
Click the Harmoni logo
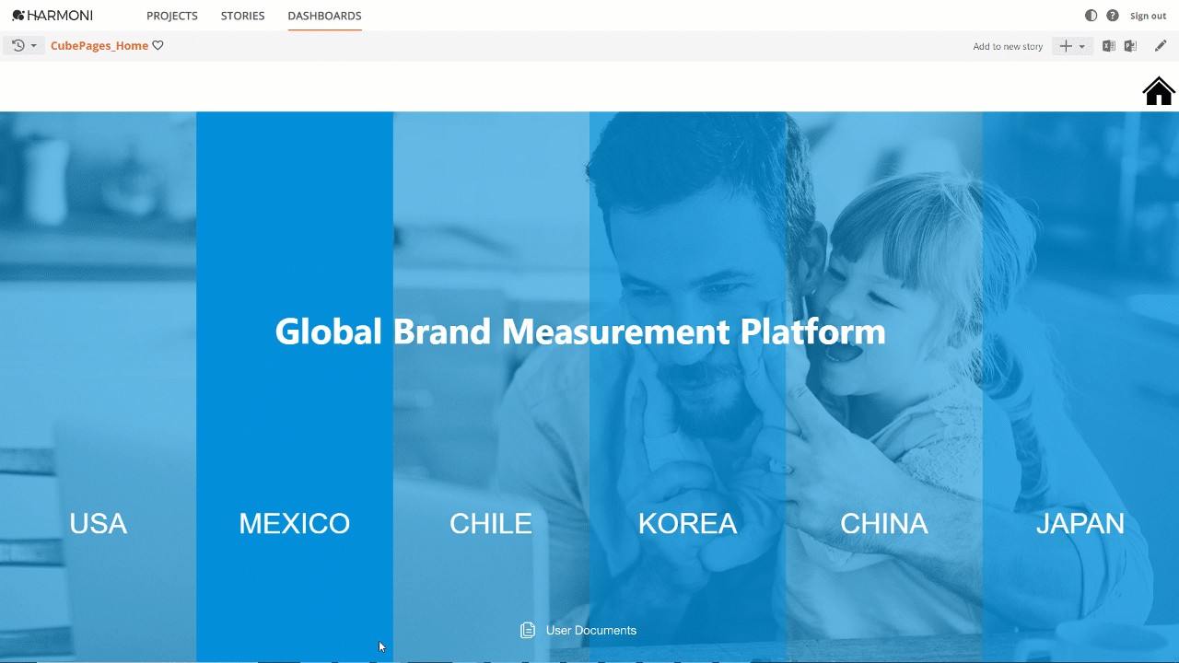pos(53,16)
